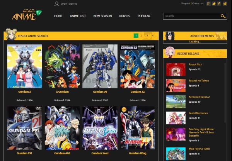Open the Twitter social icon

214,3
